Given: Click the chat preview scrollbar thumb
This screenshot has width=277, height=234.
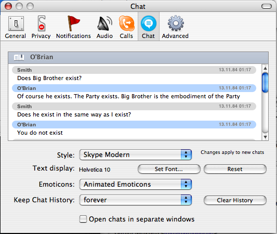Looking at the screenshot, I should 265,83.
